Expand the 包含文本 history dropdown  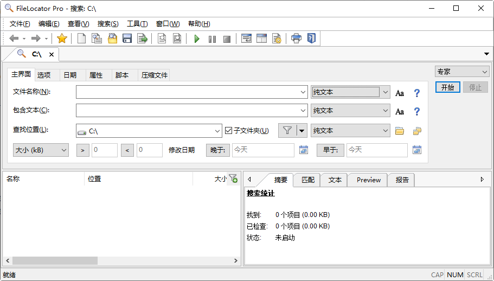coord(303,111)
